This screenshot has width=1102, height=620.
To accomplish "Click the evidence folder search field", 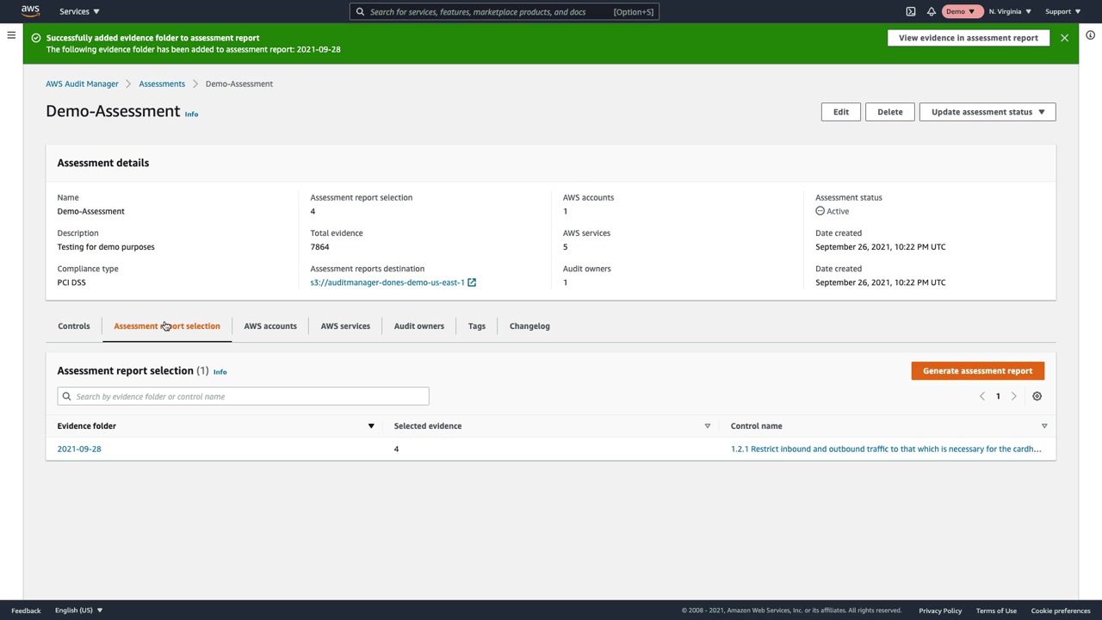I will point(243,396).
